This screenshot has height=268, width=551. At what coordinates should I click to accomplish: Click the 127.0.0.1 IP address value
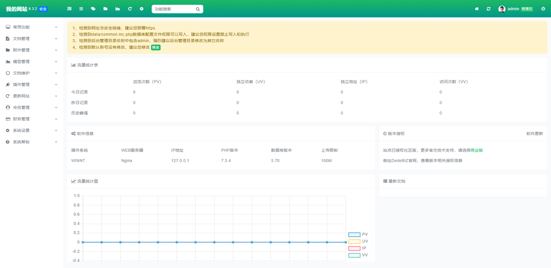pos(180,161)
